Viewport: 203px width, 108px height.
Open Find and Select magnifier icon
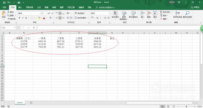click(187, 13)
